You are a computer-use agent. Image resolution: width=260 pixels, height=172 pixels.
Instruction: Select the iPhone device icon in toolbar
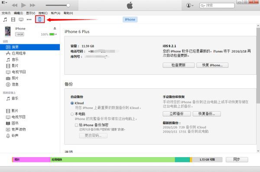pos(40,20)
